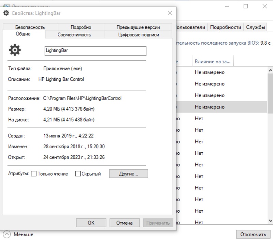The height and width of the screenshot is (244, 273).
Task: Close the LightingBar properties dialog
Action: 170,13
